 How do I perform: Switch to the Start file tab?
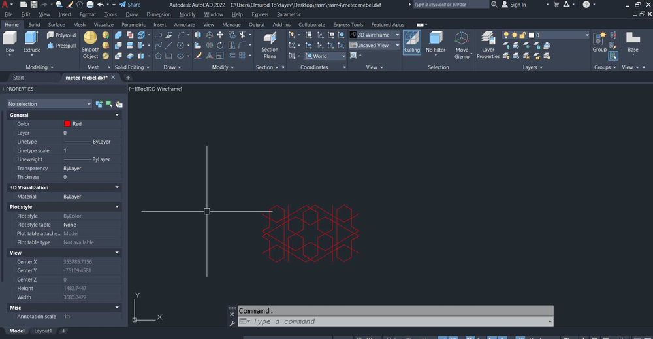point(18,78)
